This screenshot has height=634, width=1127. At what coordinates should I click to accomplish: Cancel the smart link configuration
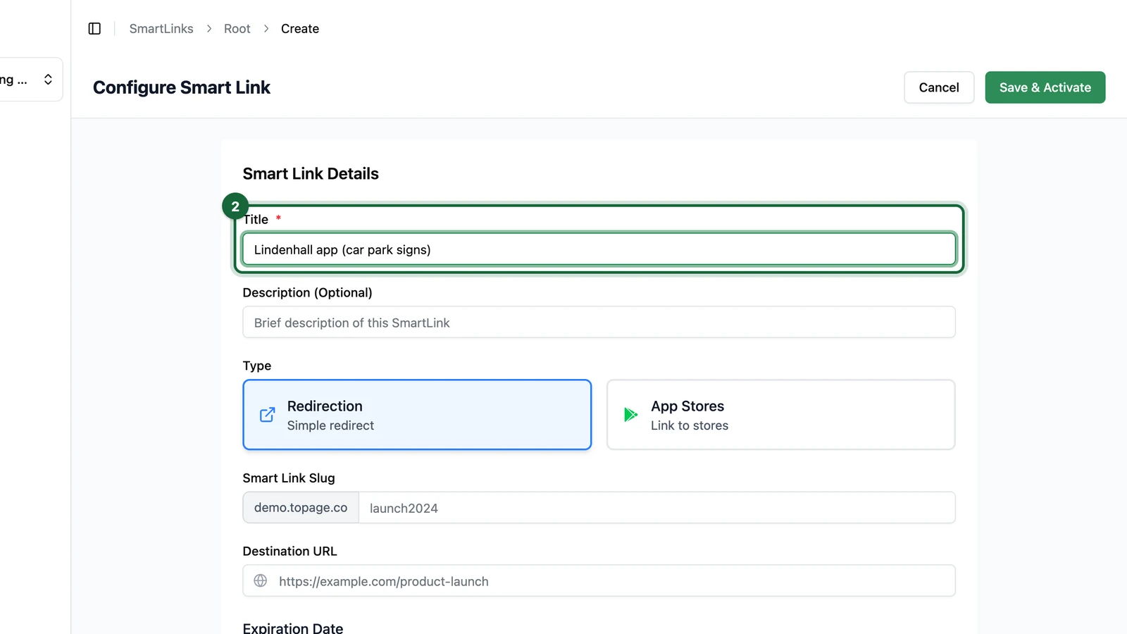tap(939, 87)
